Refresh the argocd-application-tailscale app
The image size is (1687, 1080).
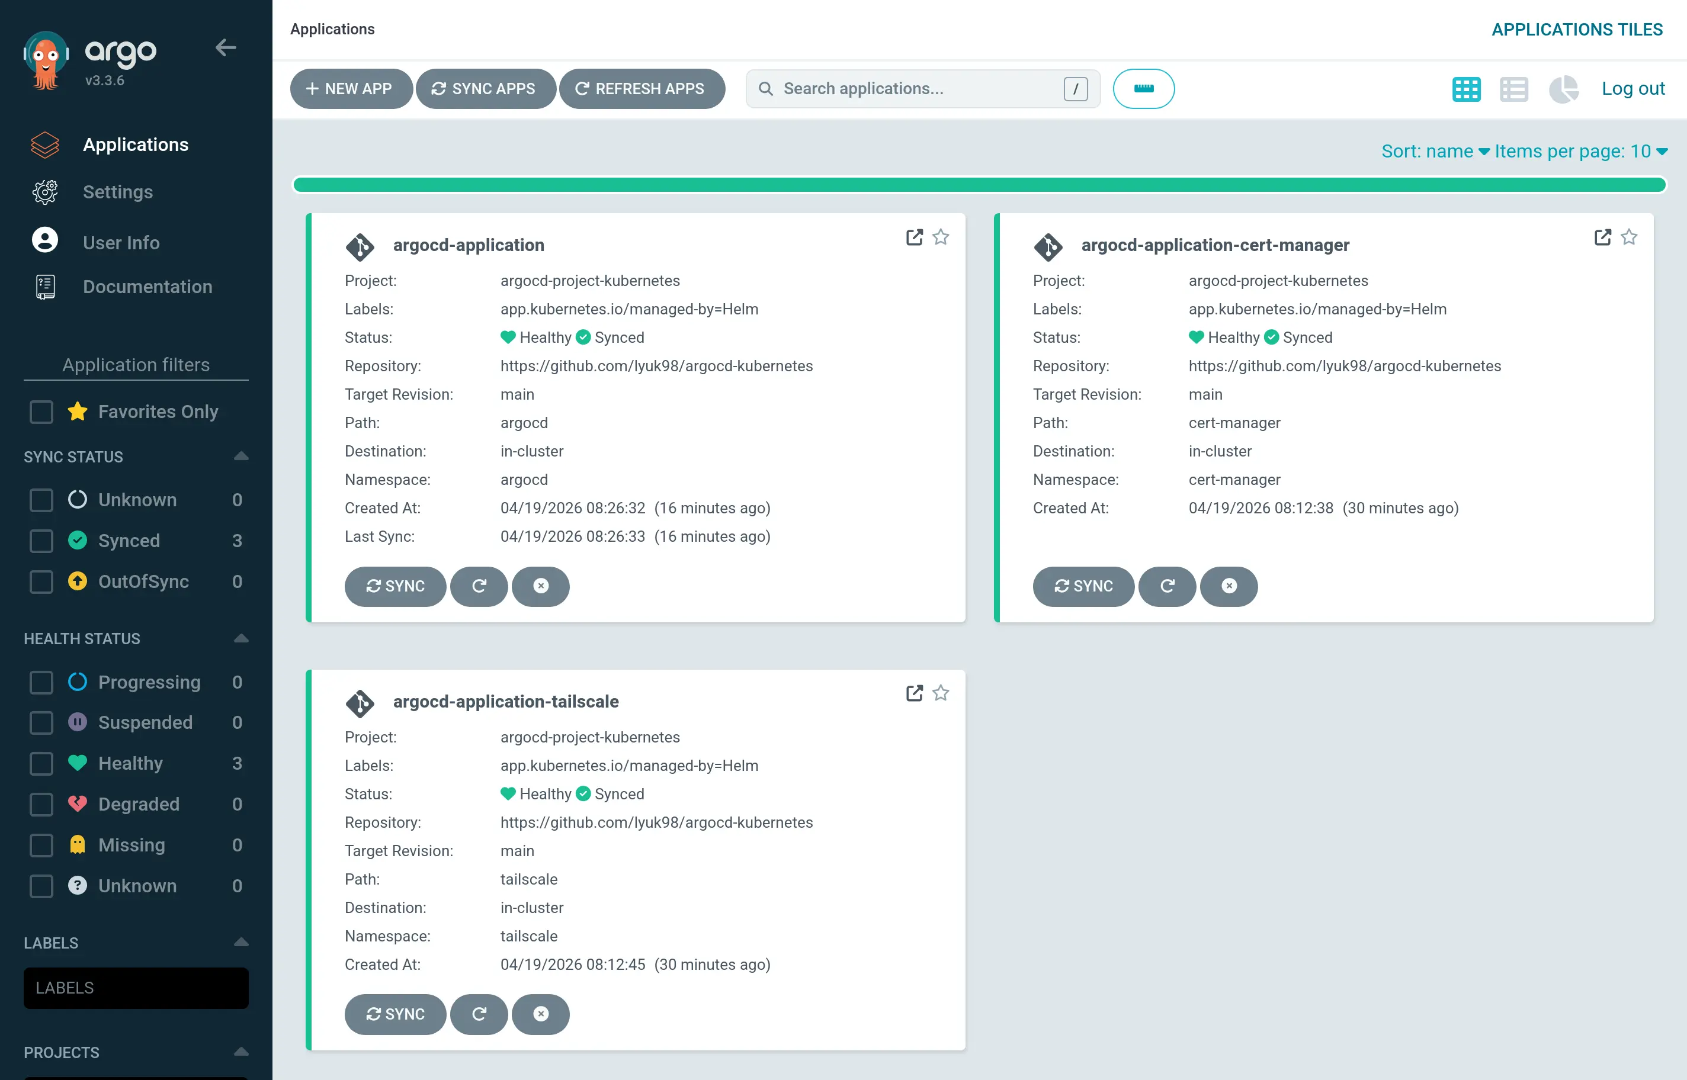tap(479, 1014)
